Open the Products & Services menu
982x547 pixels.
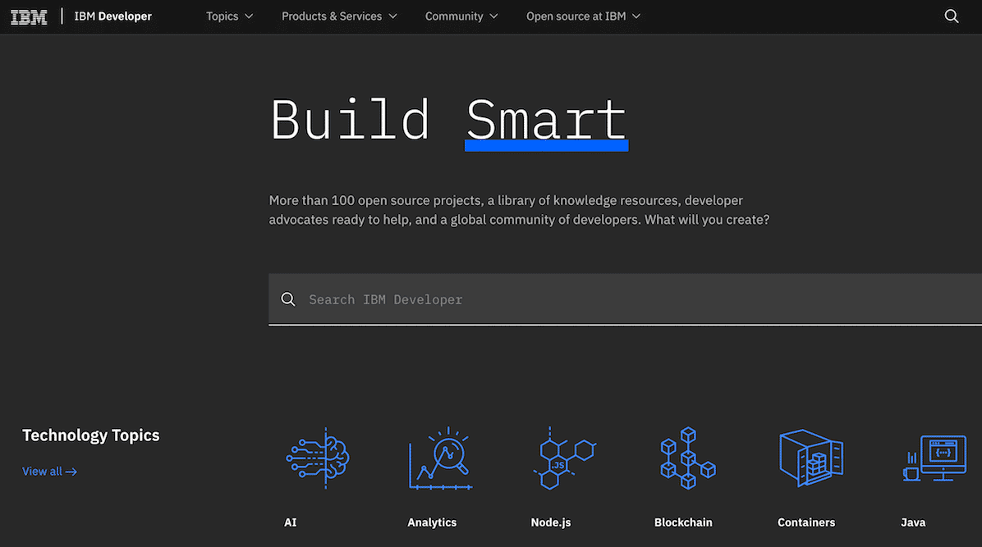pos(339,16)
